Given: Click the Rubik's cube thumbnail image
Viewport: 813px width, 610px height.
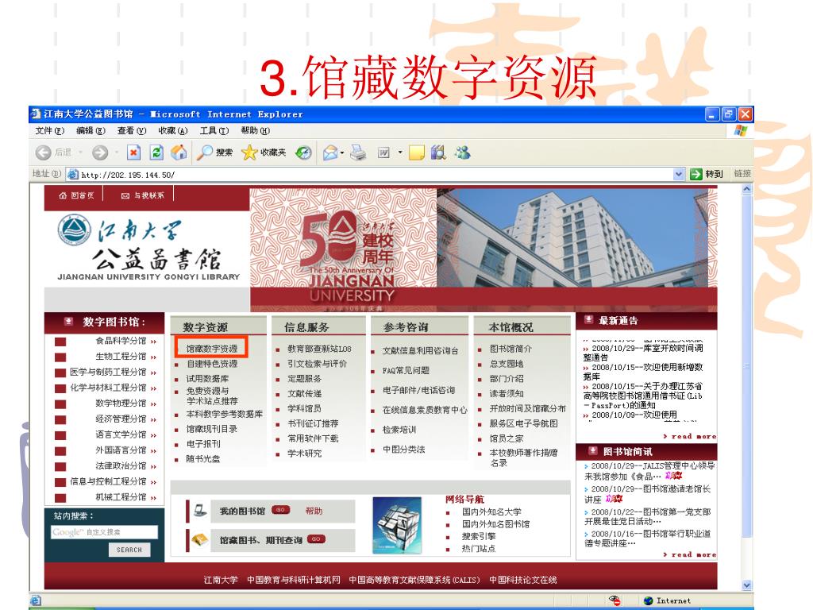Looking at the screenshot, I should pos(397,525).
